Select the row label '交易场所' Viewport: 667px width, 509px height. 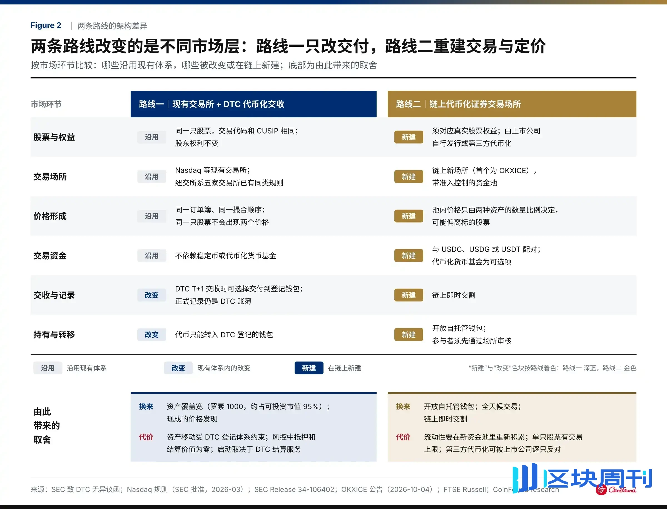[x=50, y=177]
